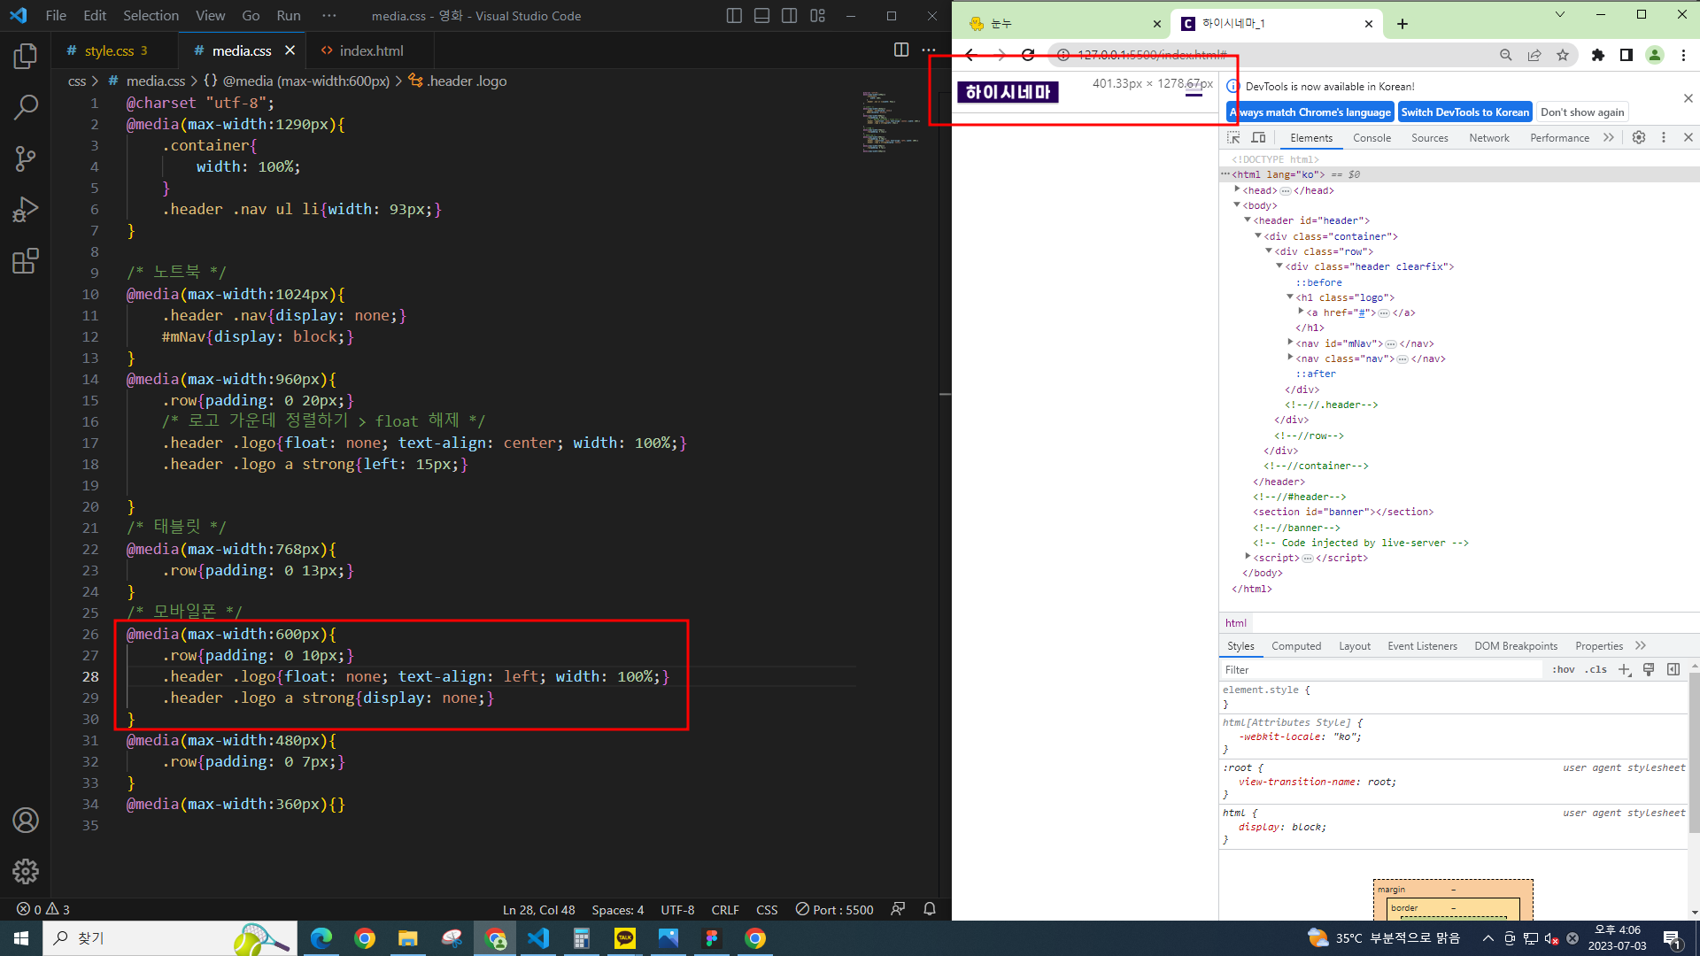Open the Explorer view in activity bar

[26, 57]
